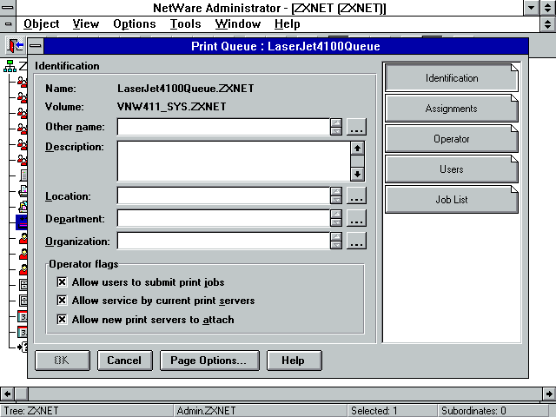The width and height of the screenshot is (556, 417).
Task: Switch to the Identification page
Action: tap(452, 77)
